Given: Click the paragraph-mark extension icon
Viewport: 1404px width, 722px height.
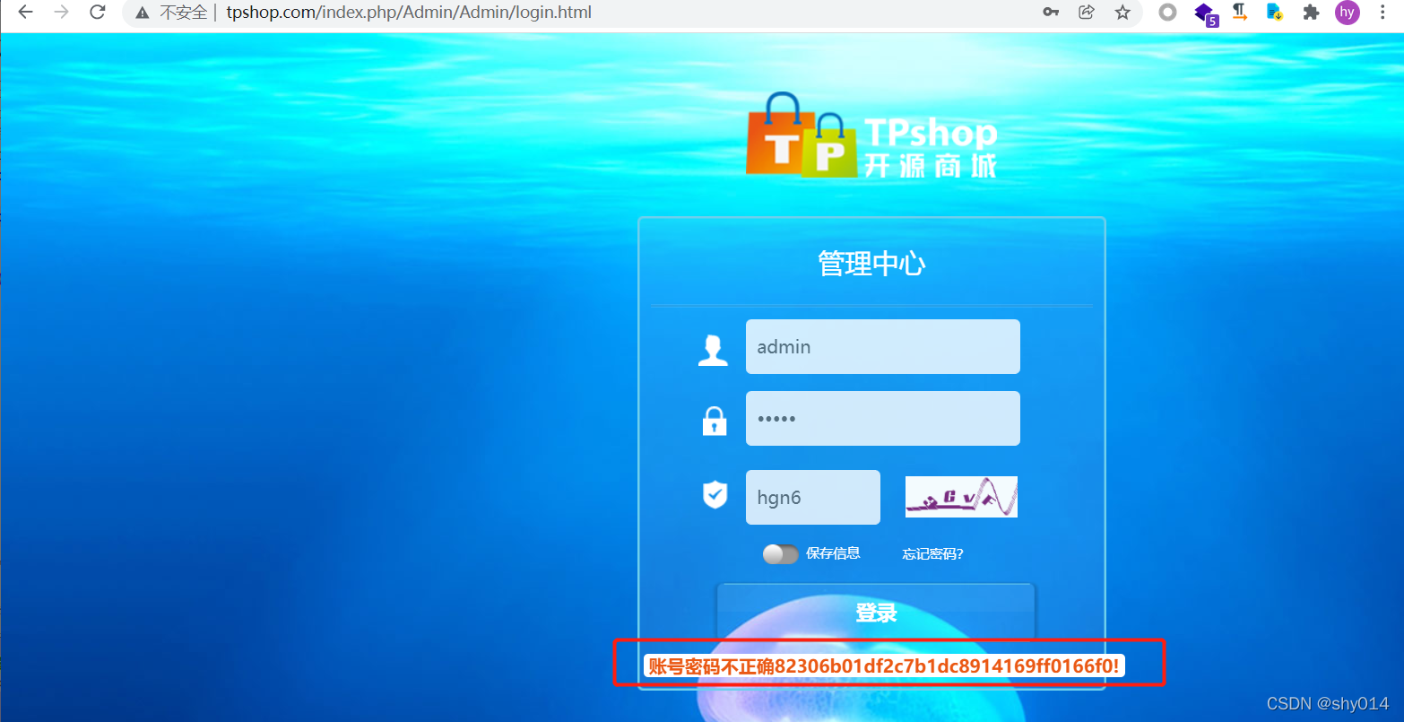Looking at the screenshot, I should (x=1239, y=13).
